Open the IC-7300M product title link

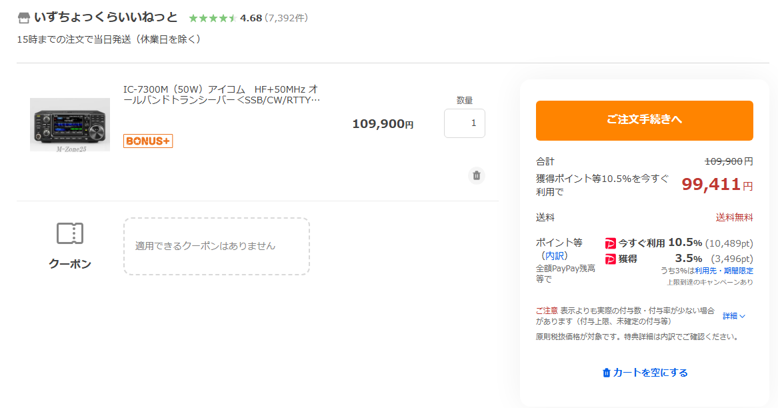[222, 94]
